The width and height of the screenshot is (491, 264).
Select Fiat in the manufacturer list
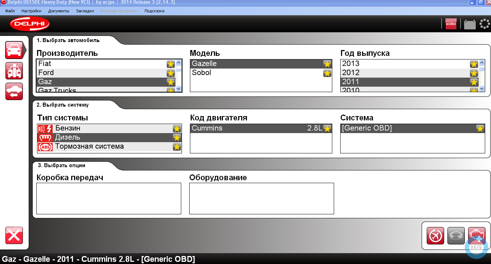click(106, 64)
